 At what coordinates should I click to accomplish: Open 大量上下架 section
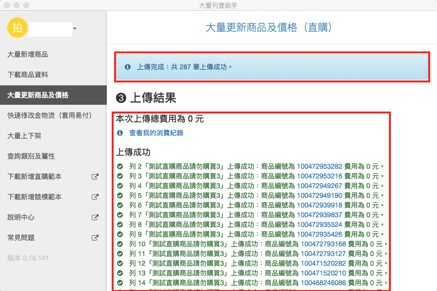click(x=24, y=136)
